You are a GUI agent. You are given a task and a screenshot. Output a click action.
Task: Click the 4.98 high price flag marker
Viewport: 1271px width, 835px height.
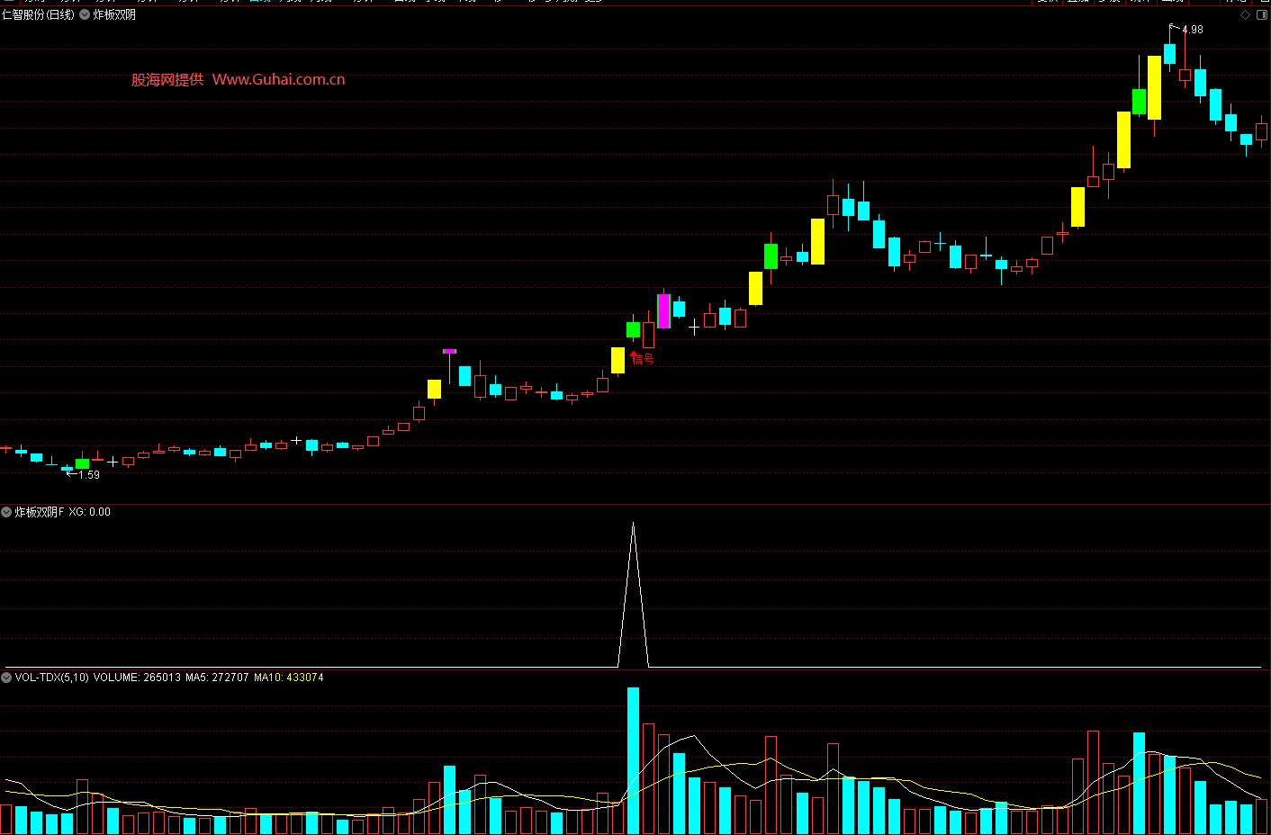pos(1186,30)
